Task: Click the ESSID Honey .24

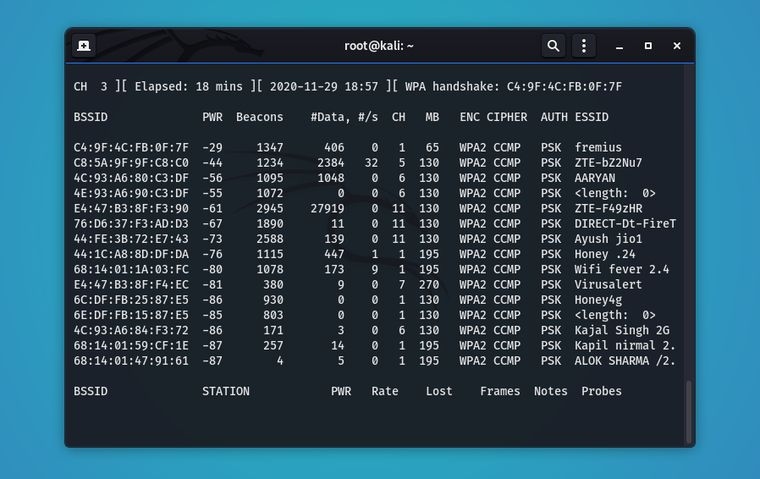Action: tap(605, 254)
